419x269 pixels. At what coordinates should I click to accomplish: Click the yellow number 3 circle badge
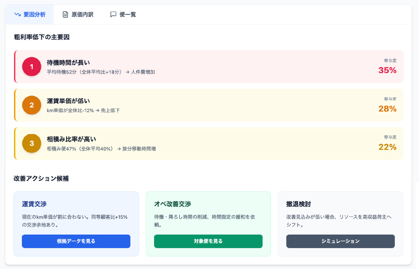[32, 143]
